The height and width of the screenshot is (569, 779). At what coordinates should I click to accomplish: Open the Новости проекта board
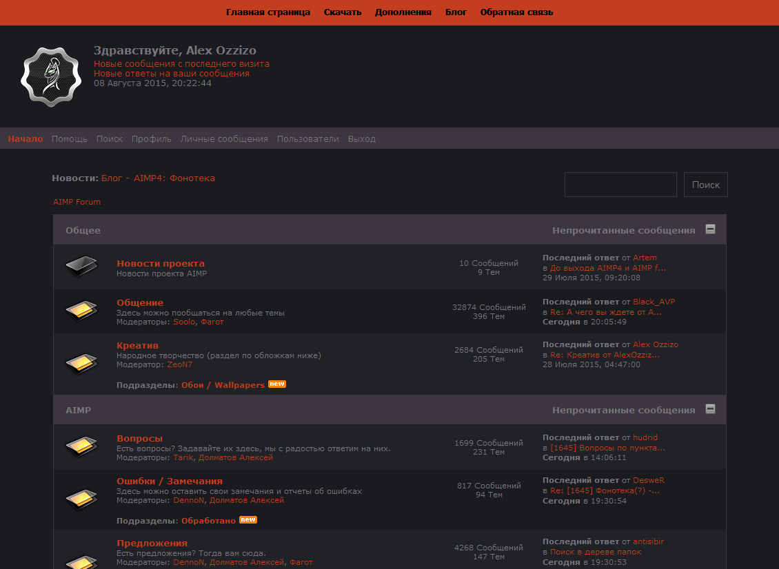point(161,263)
